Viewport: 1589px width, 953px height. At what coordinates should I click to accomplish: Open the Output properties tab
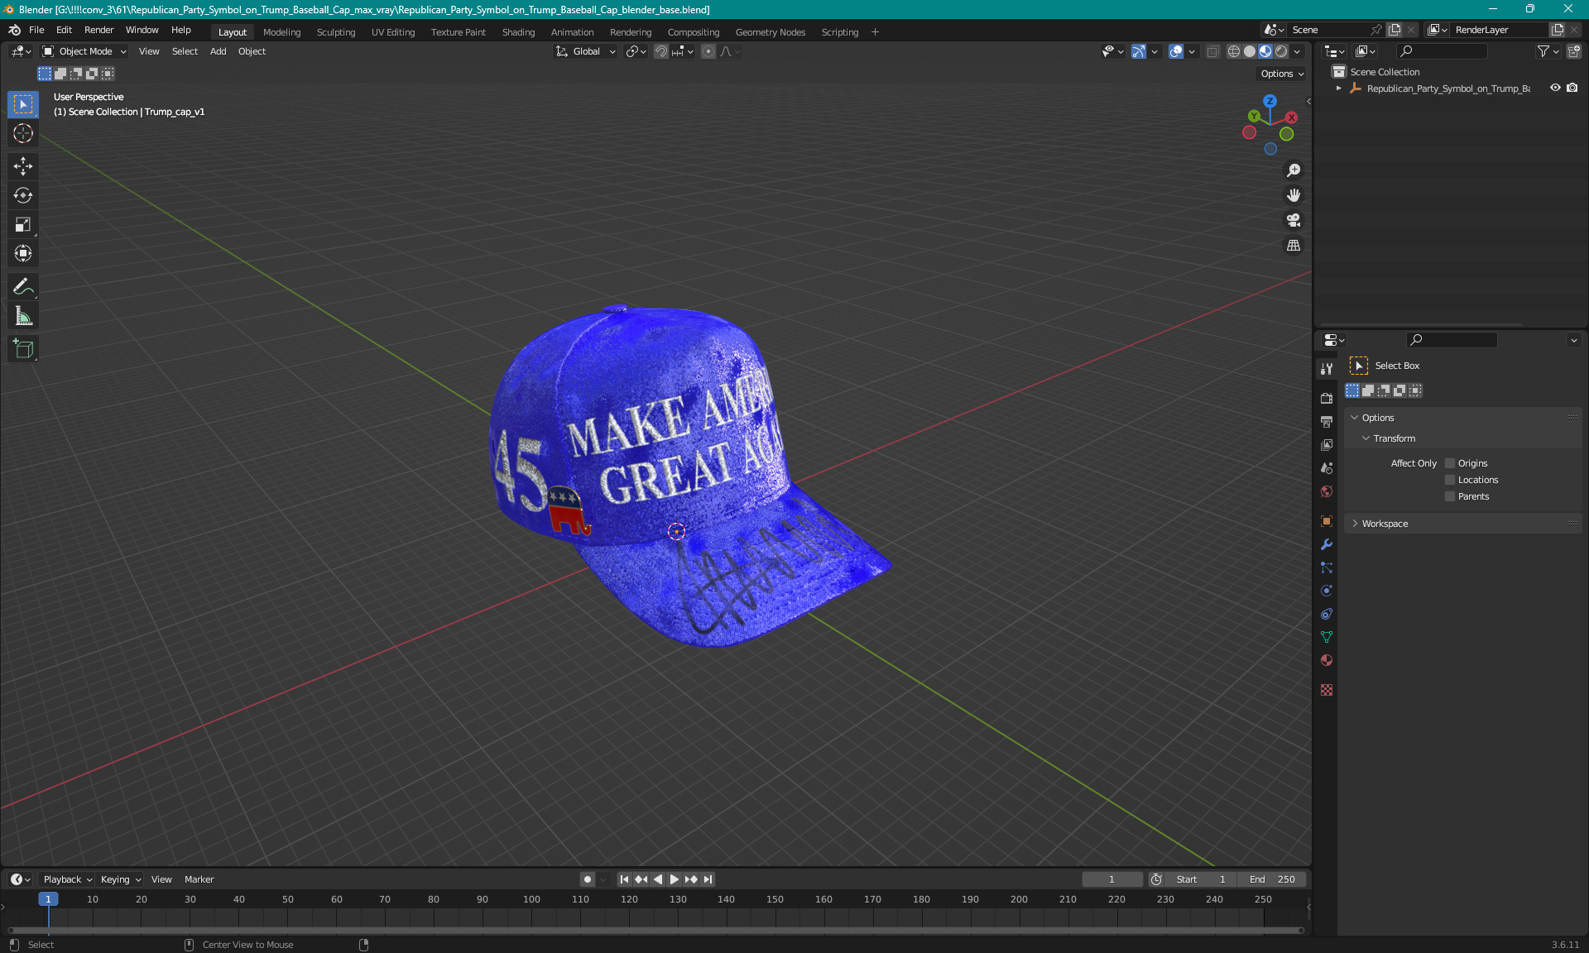(1327, 421)
